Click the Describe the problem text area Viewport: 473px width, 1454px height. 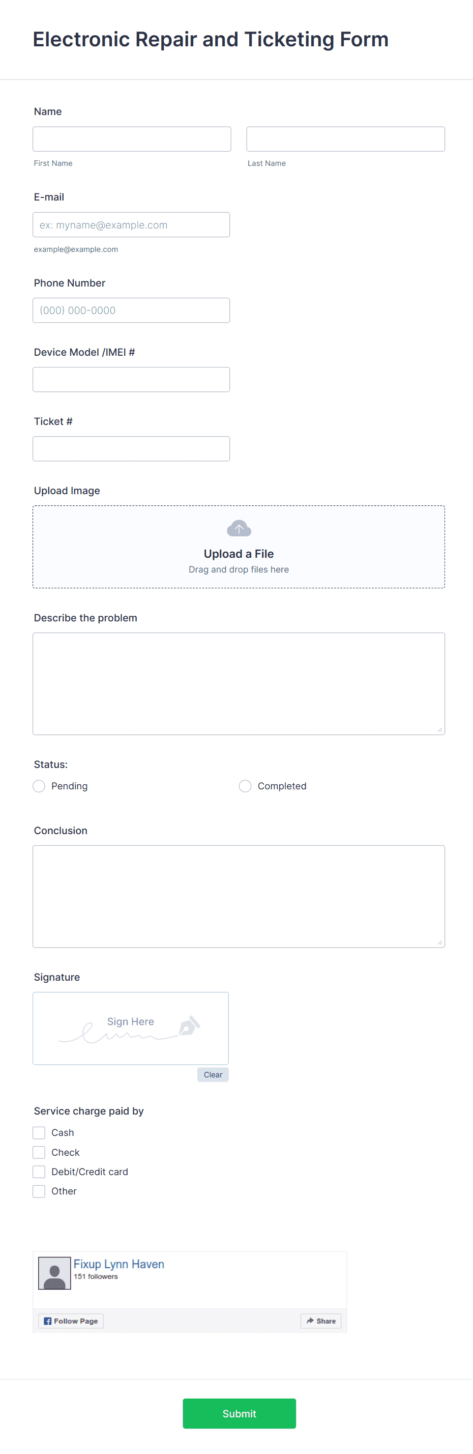point(239,683)
